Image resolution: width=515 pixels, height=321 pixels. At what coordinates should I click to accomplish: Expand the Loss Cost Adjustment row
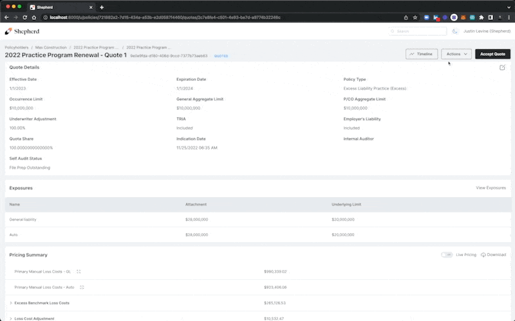[x=11, y=318]
